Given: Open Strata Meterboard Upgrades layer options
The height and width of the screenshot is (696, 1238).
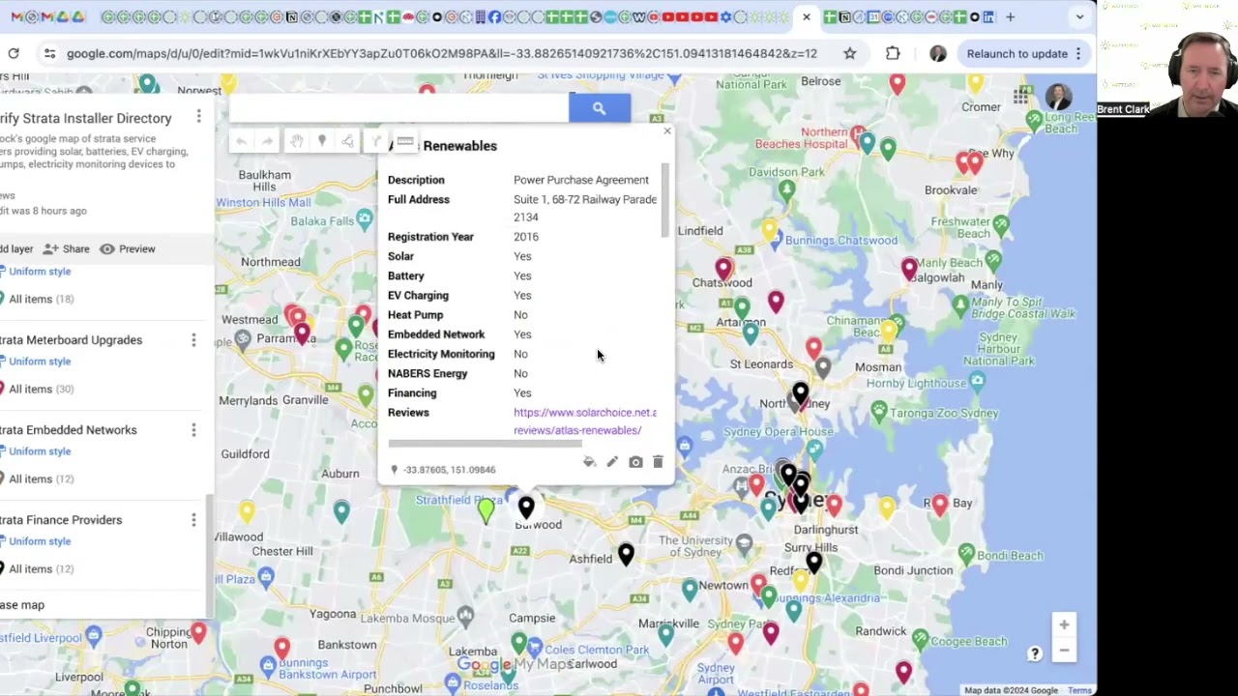Looking at the screenshot, I should coord(193,340).
